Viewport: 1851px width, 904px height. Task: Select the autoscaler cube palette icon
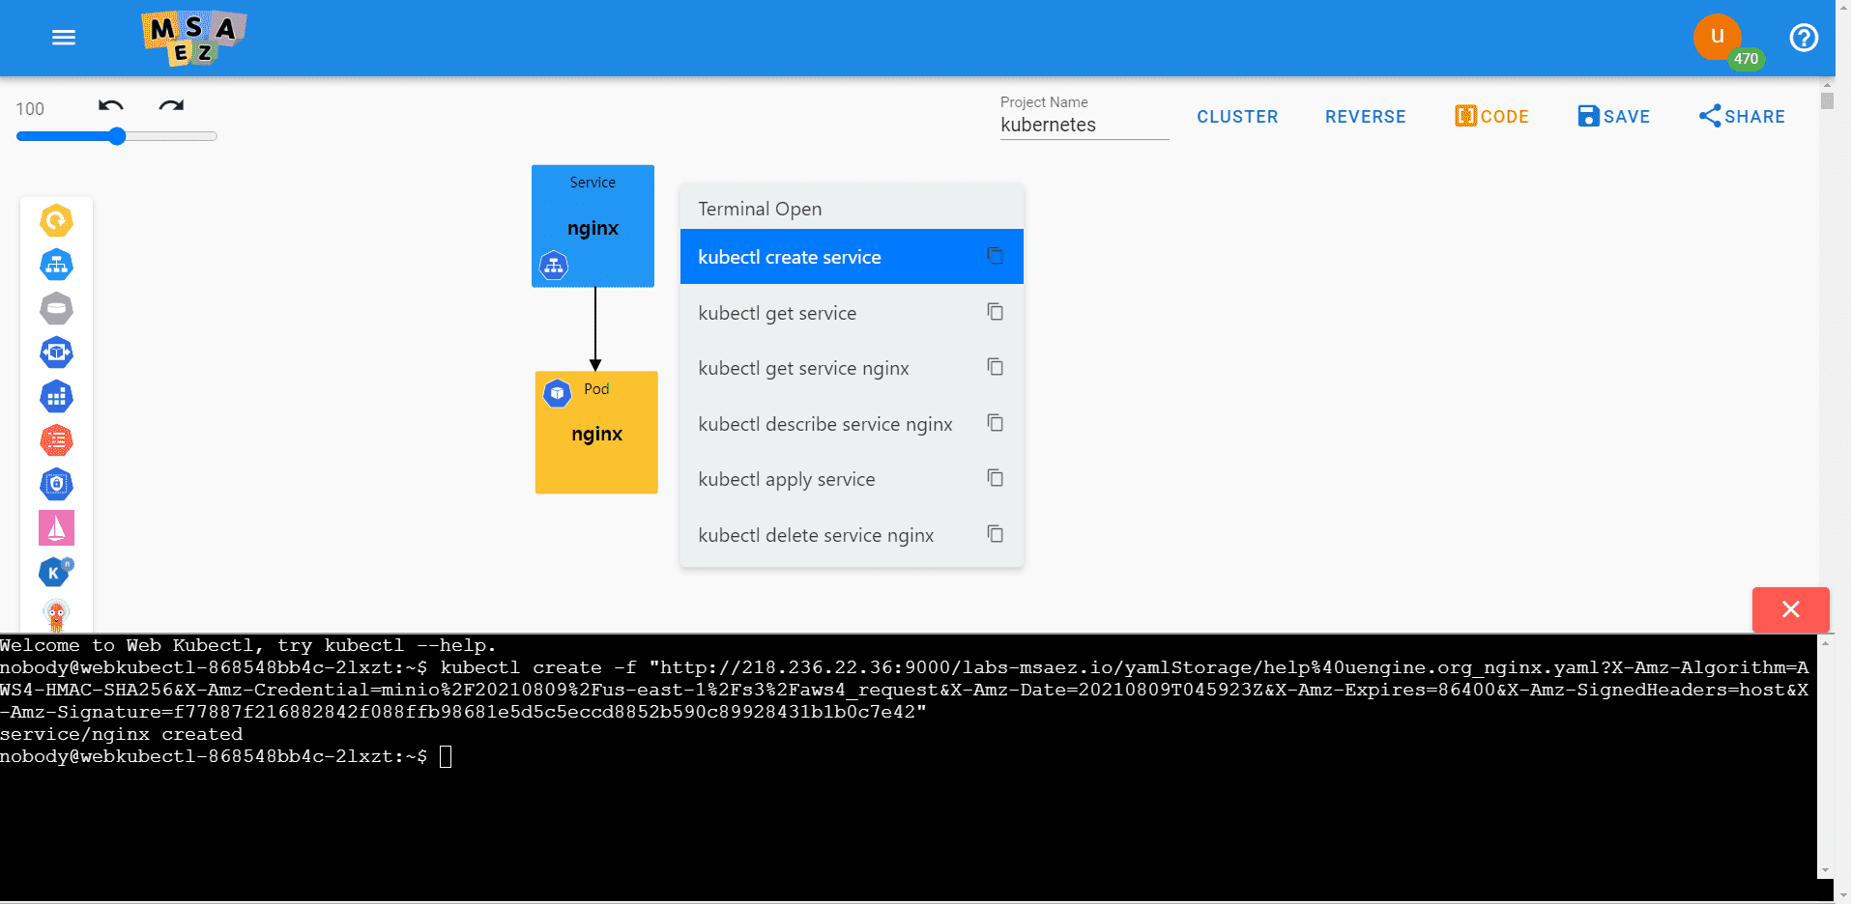pos(56,353)
